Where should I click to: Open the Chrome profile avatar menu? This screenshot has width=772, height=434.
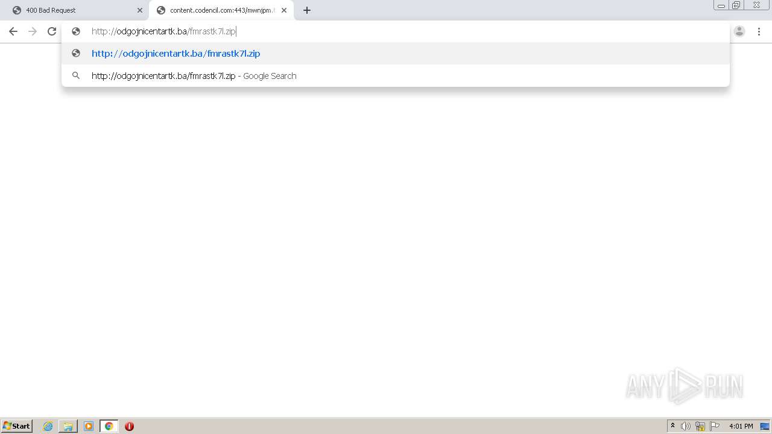pos(739,31)
